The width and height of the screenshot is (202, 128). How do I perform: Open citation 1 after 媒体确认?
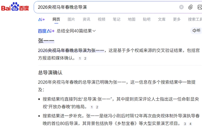coord(80,58)
